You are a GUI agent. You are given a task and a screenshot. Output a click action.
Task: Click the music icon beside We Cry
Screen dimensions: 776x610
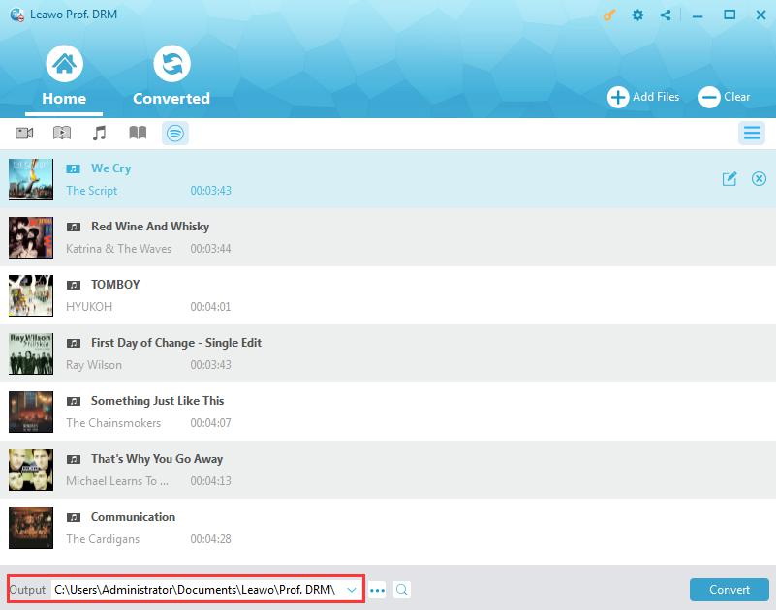click(x=74, y=168)
